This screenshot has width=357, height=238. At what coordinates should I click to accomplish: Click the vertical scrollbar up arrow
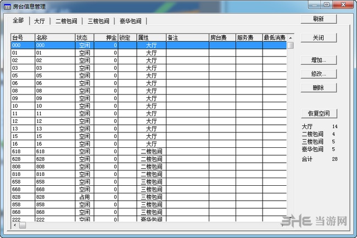pyautogui.click(x=291, y=38)
